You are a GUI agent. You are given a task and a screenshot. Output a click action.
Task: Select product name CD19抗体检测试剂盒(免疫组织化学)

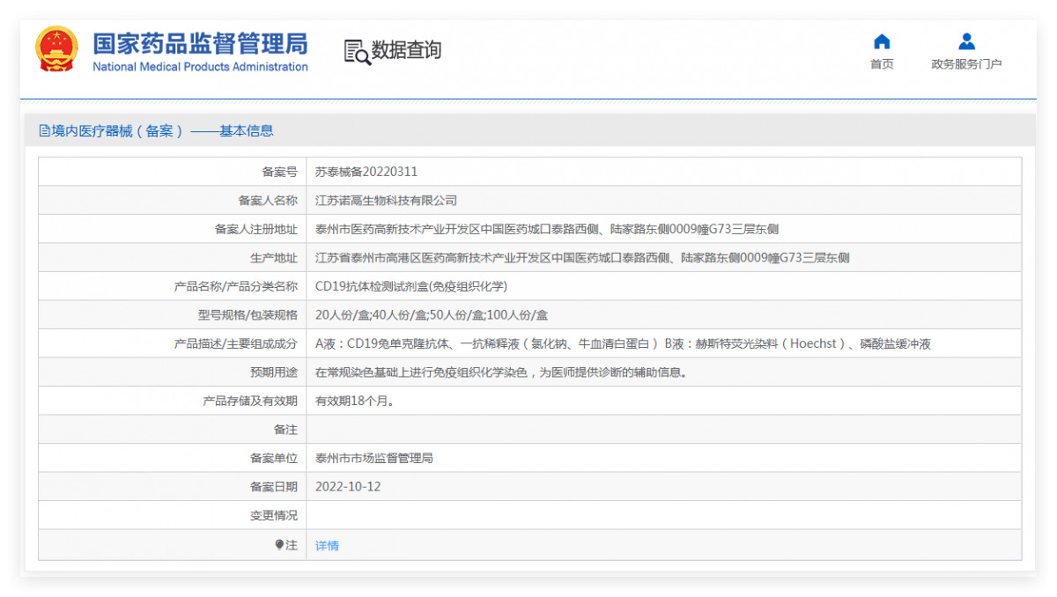pyautogui.click(x=411, y=286)
